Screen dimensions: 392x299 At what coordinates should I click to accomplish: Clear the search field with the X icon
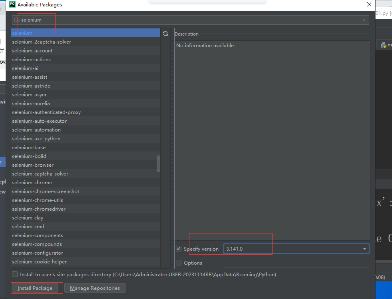[x=364, y=20]
